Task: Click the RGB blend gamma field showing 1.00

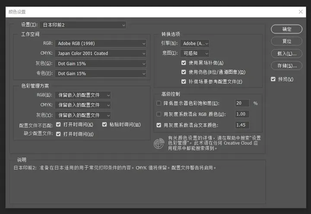Action: [242, 114]
